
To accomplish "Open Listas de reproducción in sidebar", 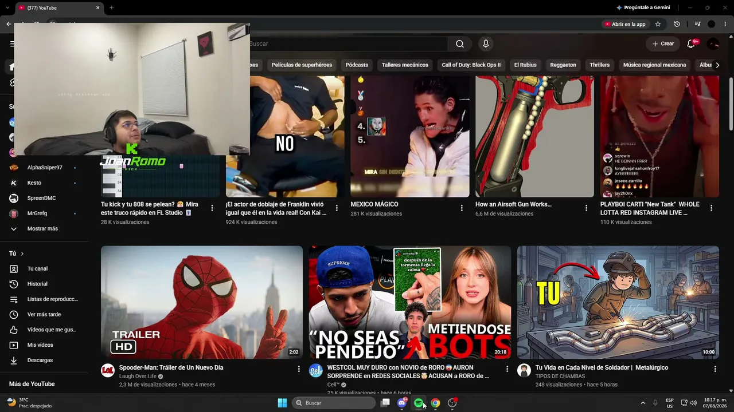I will (x=45, y=299).
